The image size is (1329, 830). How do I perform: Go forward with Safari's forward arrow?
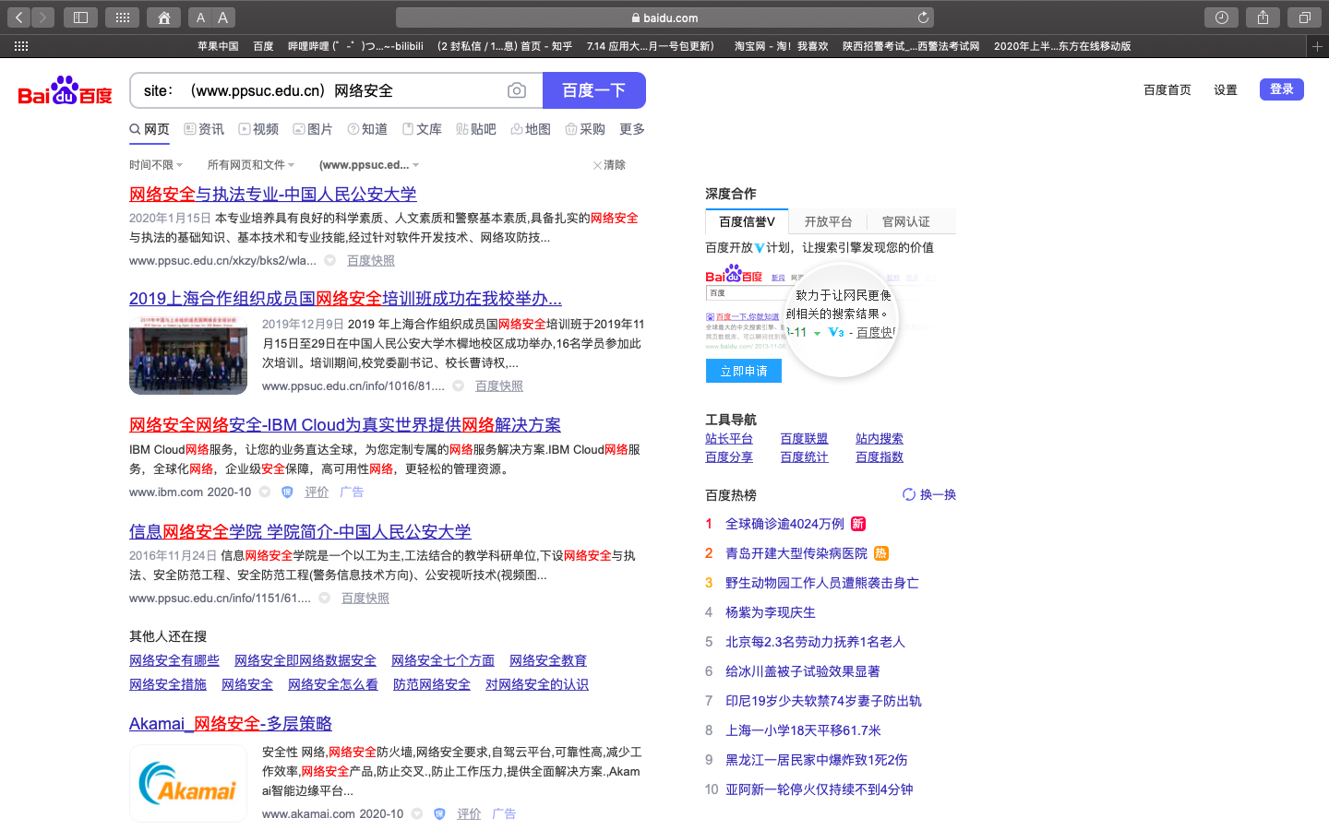pos(43,18)
